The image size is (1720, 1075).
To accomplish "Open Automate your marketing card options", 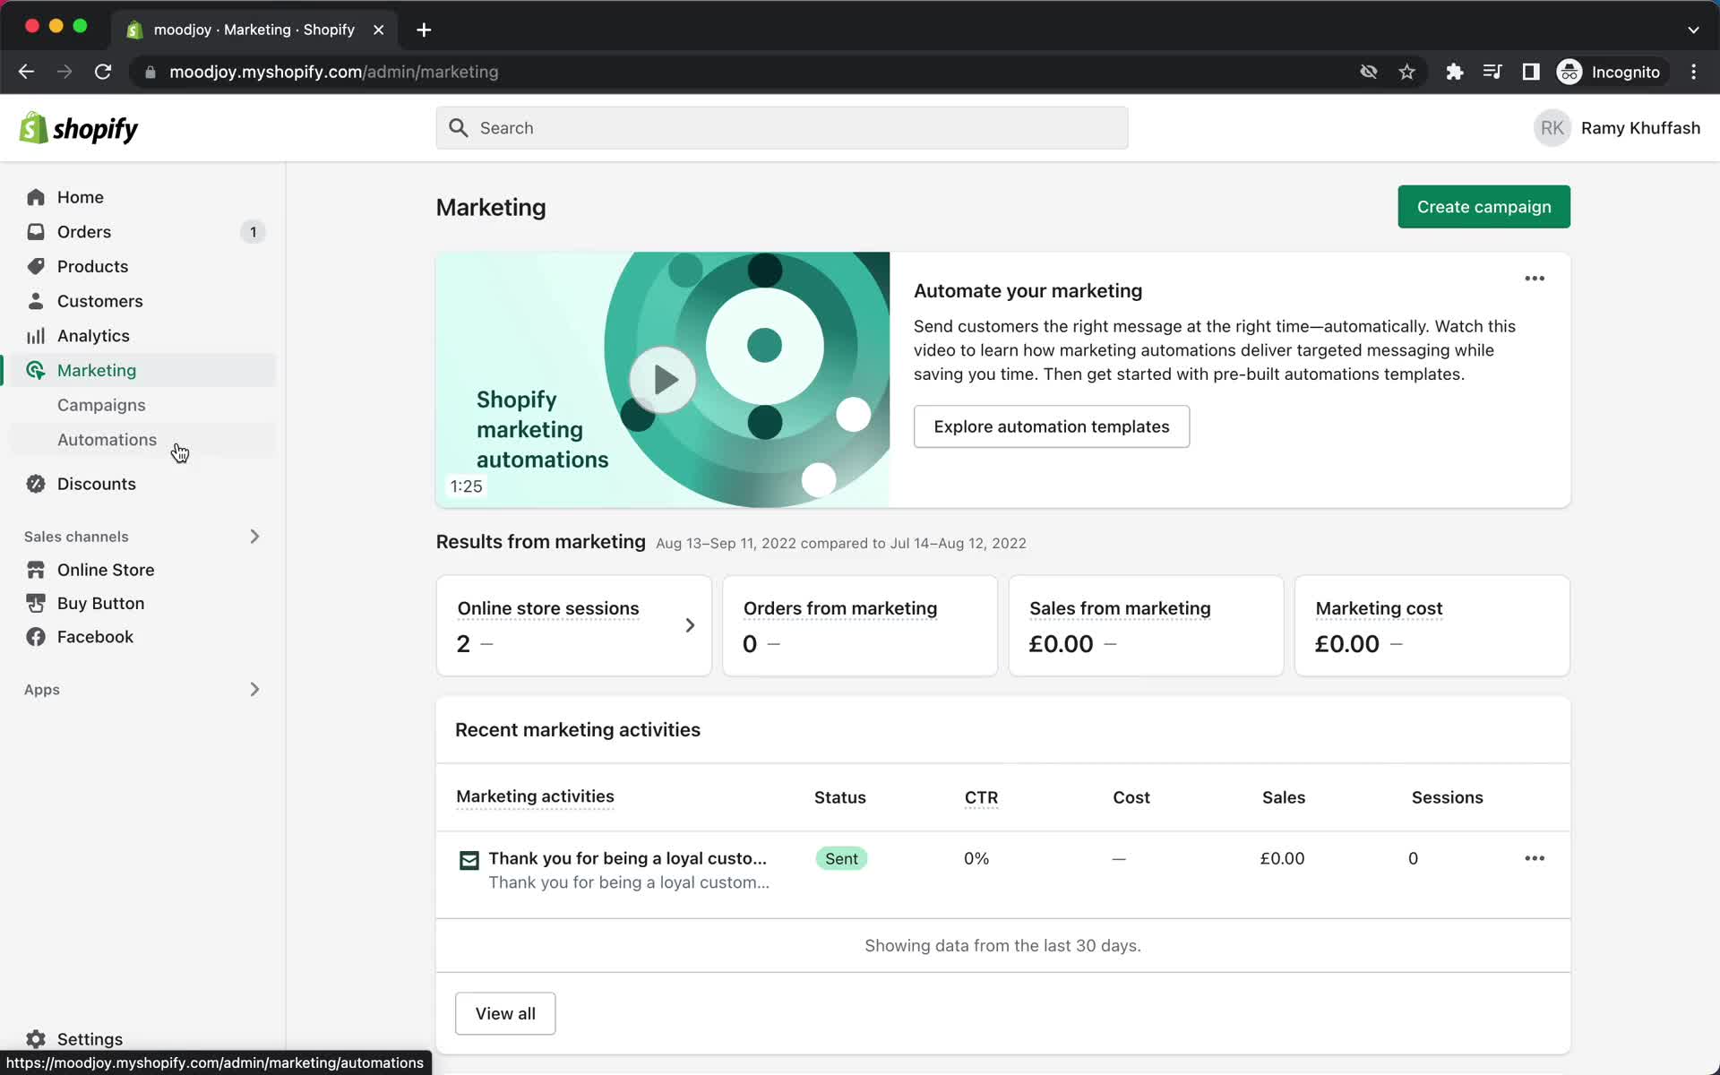I will (1535, 279).
